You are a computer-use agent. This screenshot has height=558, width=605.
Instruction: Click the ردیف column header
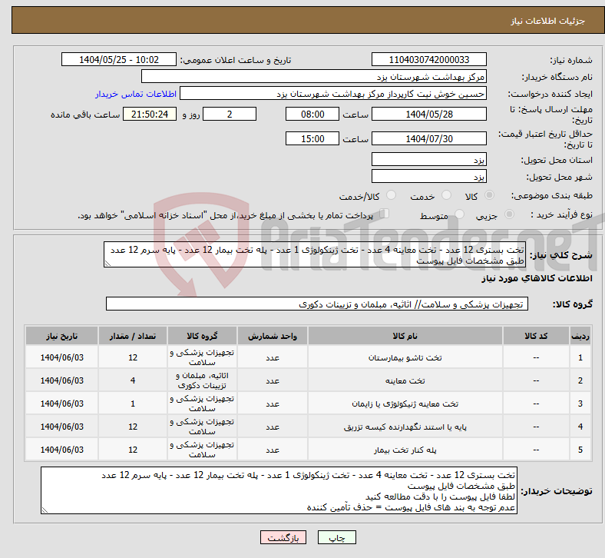coord(580,336)
